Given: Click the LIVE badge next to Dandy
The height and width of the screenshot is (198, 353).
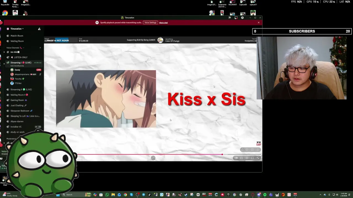Looking at the screenshot, I should tap(39, 70).
